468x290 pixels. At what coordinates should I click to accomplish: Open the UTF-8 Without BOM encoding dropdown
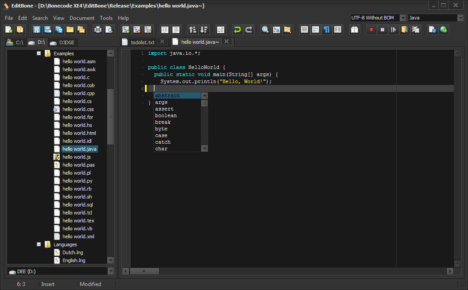pyautogui.click(x=403, y=18)
